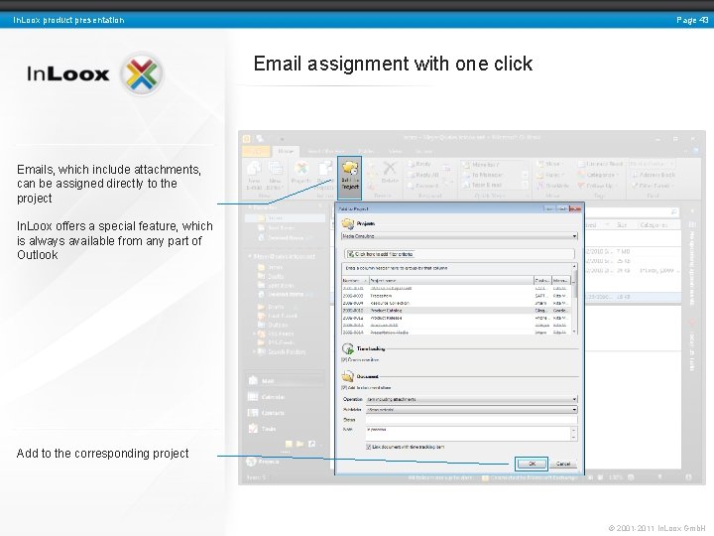The height and width of the screenshot is (536, 714).
Task: Click the Outlook search box
Action: pos(632,212)
